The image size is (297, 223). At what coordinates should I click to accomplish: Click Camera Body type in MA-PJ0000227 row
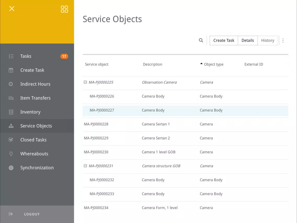click(211, 110)
